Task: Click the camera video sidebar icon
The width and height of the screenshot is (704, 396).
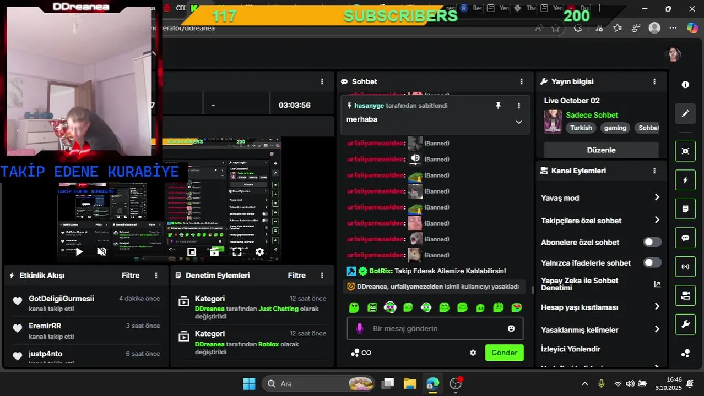Action: pyautogui.click(x=685, y=296)
